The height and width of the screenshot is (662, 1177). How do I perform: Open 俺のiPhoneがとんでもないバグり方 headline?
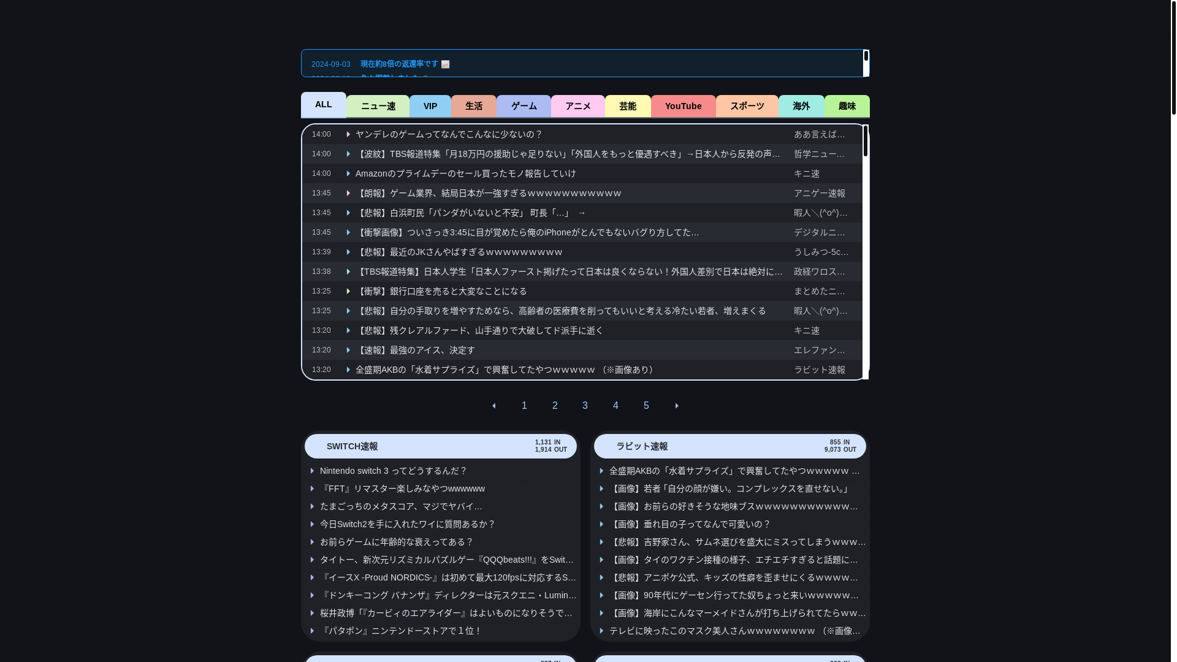pos(527,232)
